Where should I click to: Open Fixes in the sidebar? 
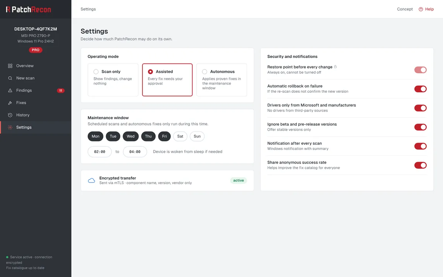click(35, 103)
